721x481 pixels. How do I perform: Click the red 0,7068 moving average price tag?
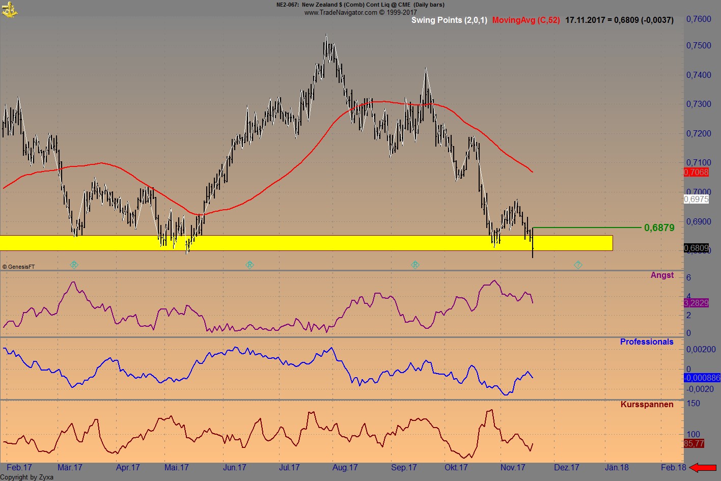(x=696, y=172)
